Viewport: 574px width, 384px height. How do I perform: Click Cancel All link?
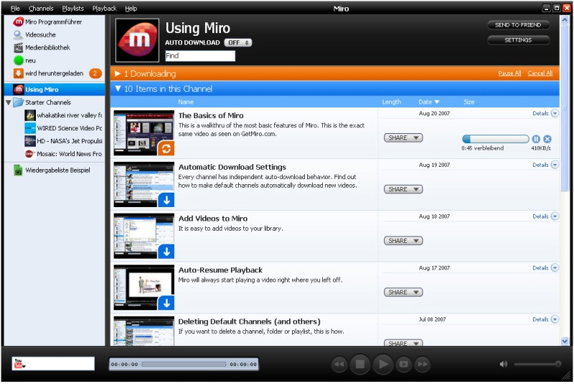(540, 74)
